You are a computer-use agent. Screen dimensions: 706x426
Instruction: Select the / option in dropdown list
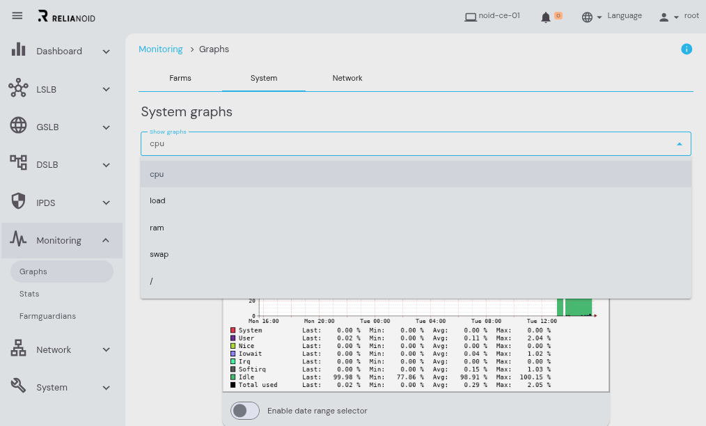(x=416, y=281)
